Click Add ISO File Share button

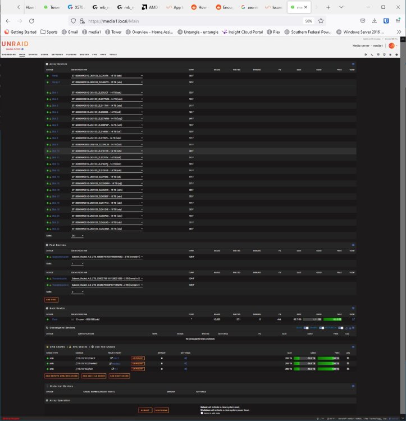tap(94, 376)
